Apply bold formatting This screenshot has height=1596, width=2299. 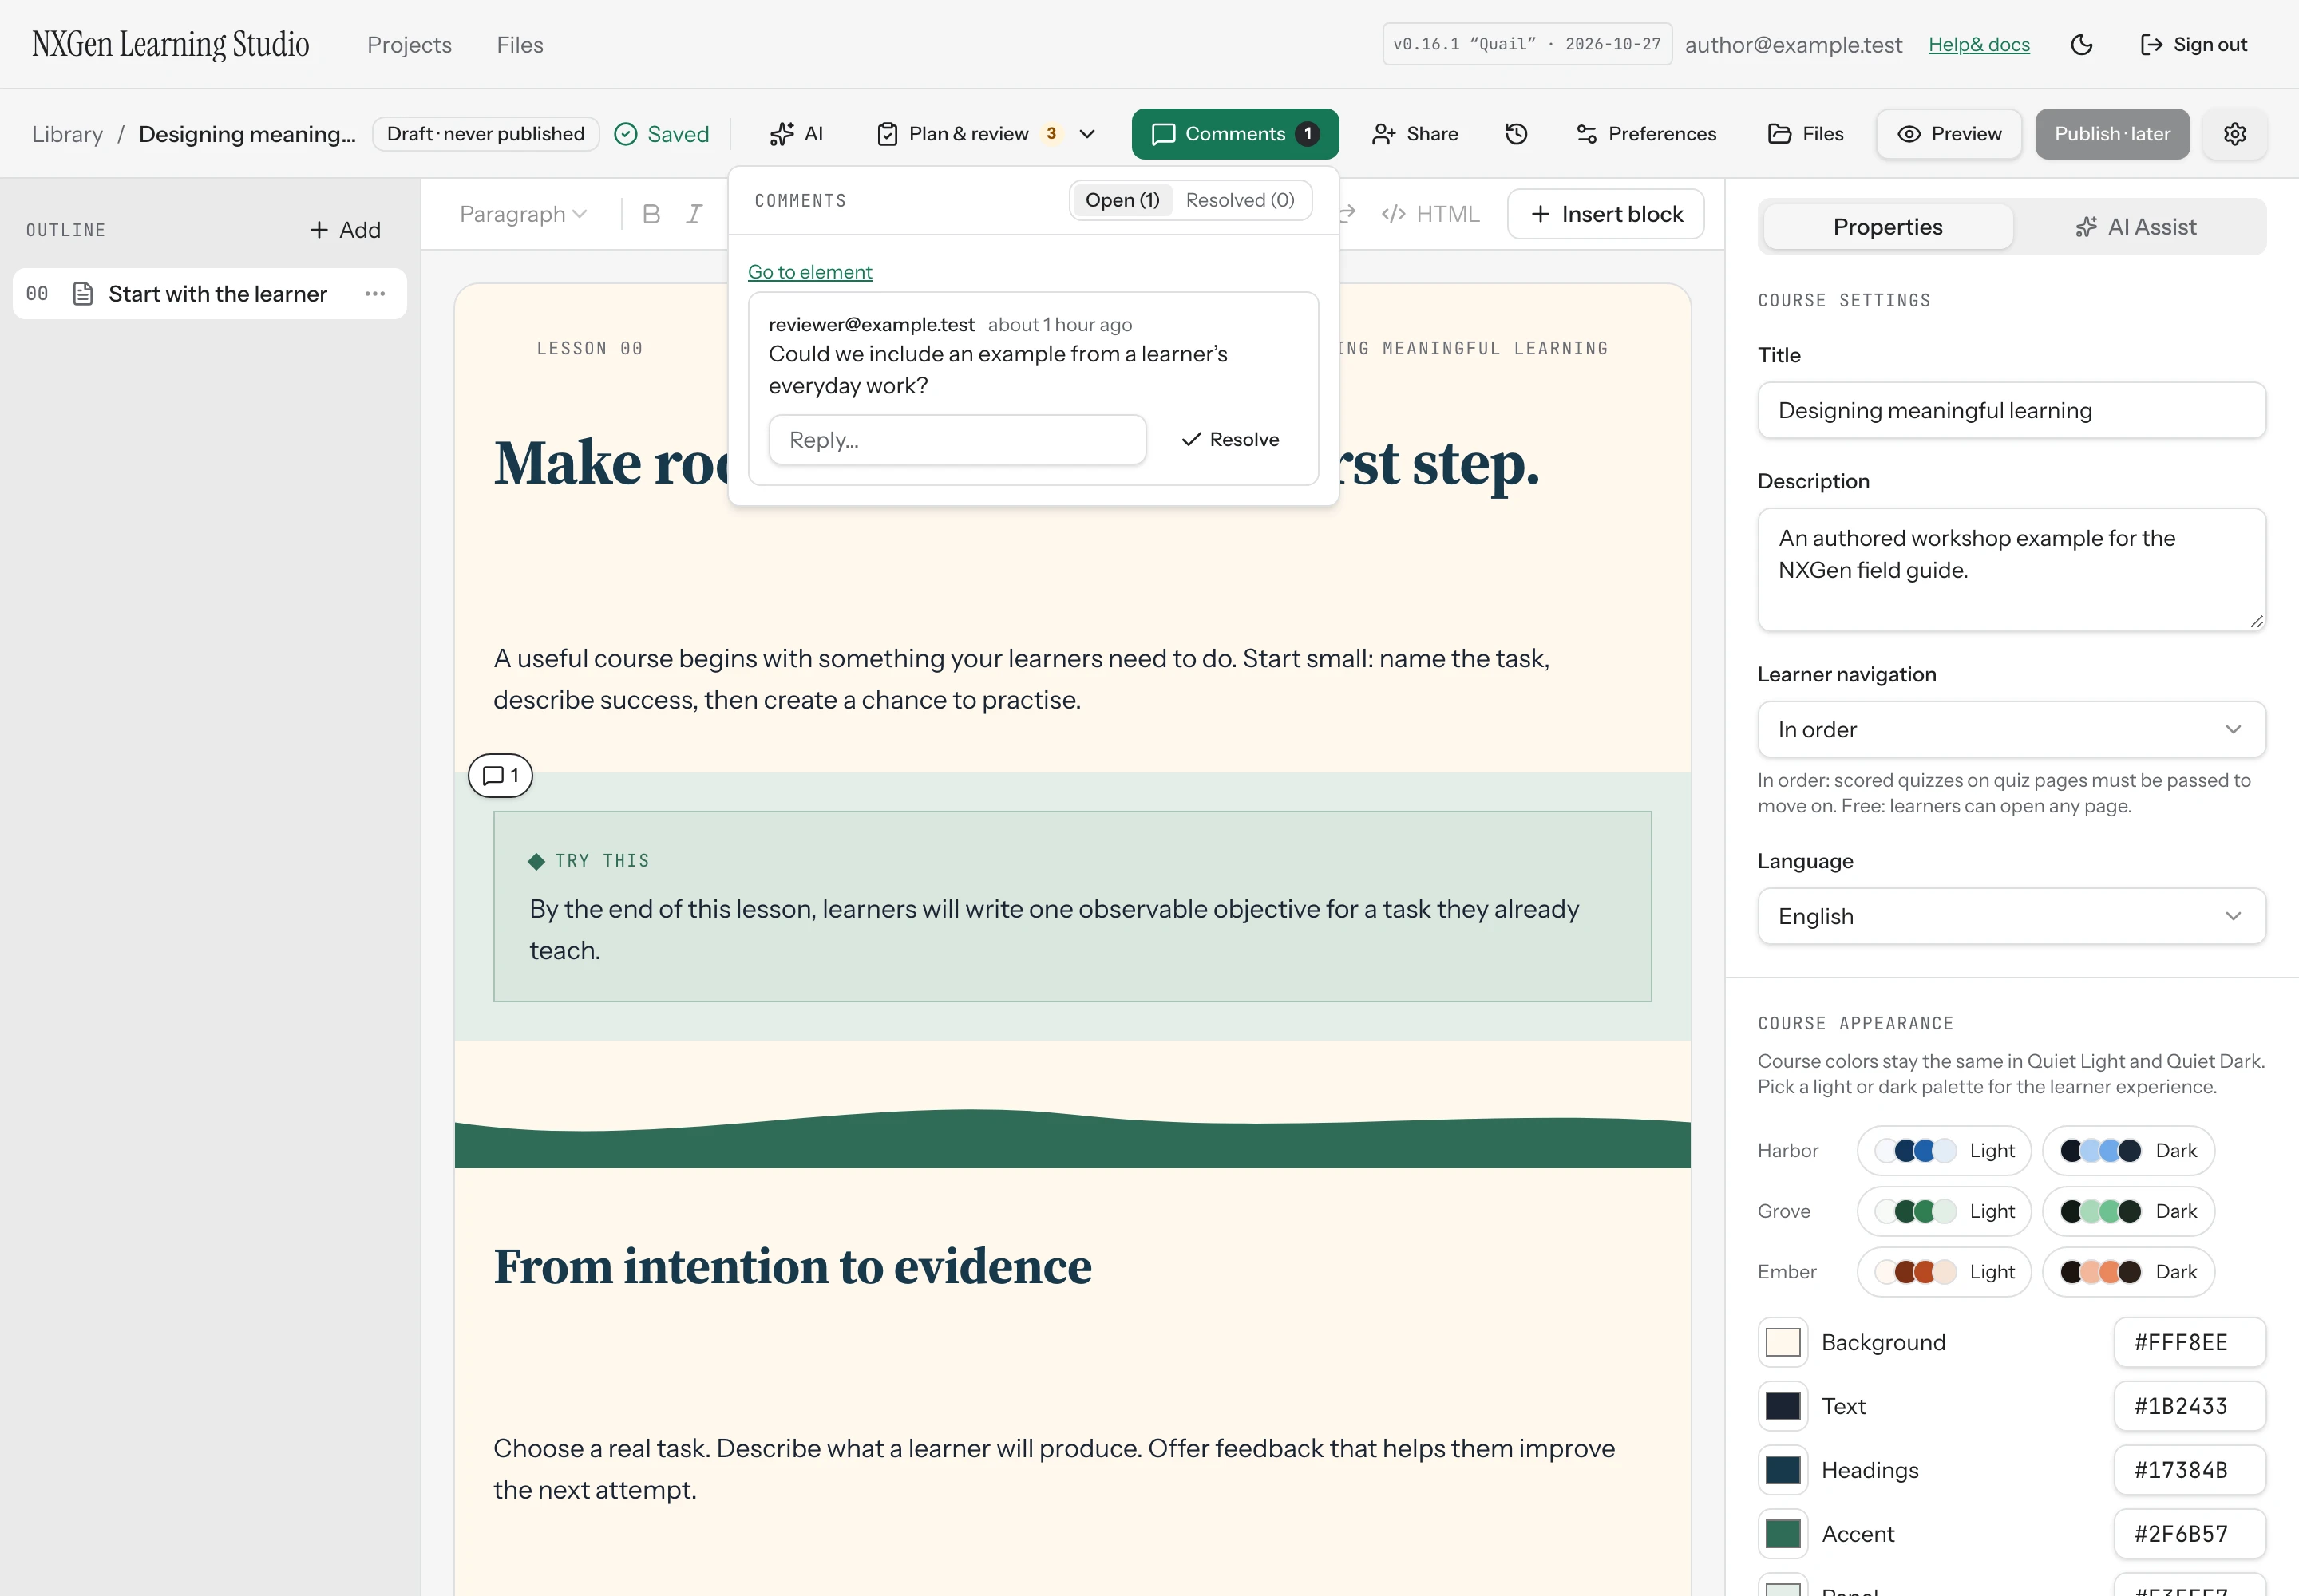point(651,214)
